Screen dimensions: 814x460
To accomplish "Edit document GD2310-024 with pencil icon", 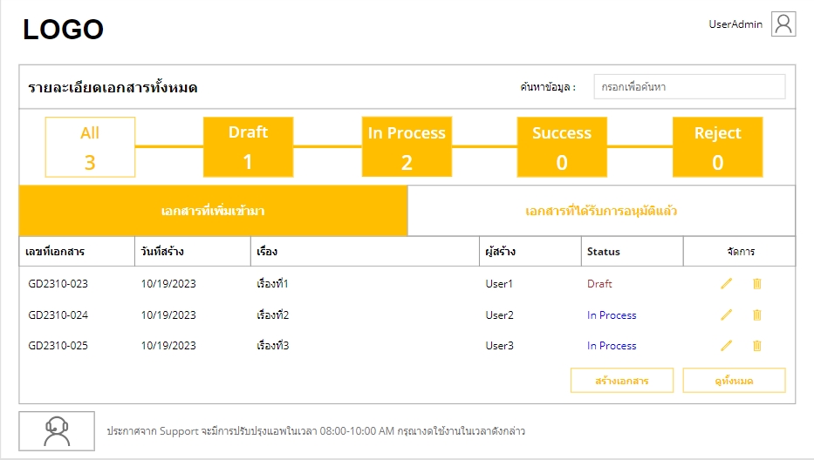I will 726,315.
